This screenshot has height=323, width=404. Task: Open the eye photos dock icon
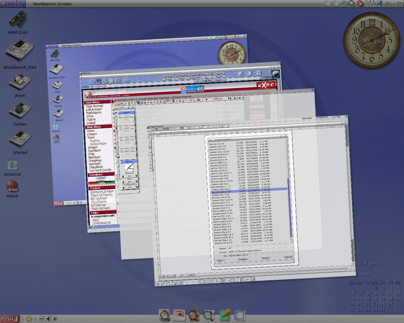point(180,315)
